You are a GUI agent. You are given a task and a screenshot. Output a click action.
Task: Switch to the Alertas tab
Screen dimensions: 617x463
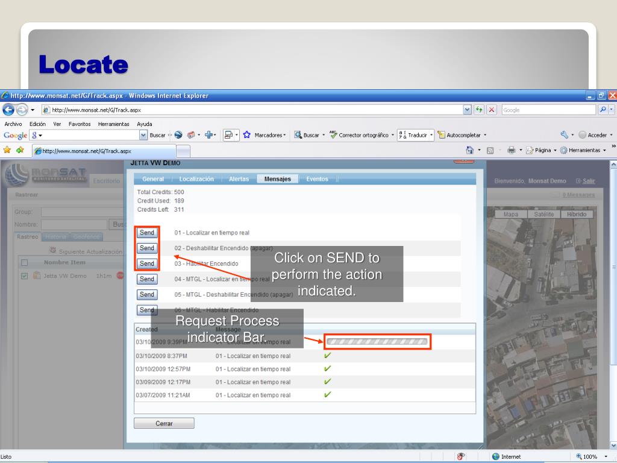[x=239, y=178]
